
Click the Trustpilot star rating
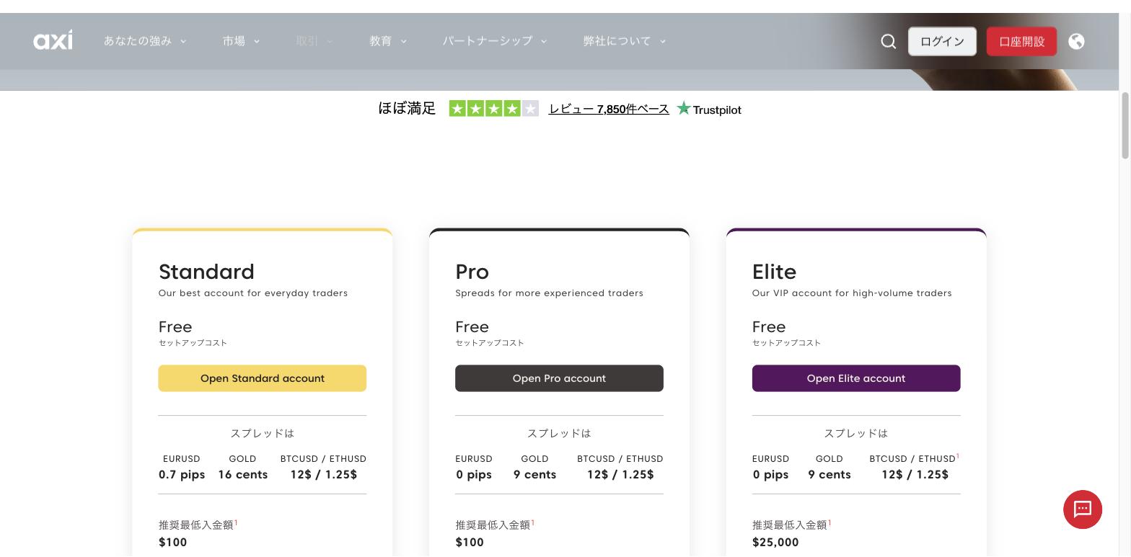[x=494, y=109]
